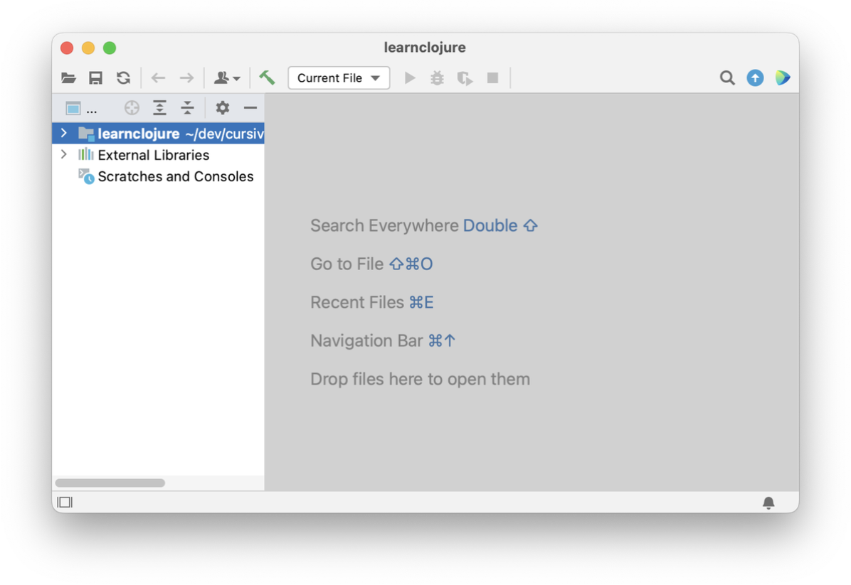
Task: Open the Project view selector
Action: coord(81,109)
